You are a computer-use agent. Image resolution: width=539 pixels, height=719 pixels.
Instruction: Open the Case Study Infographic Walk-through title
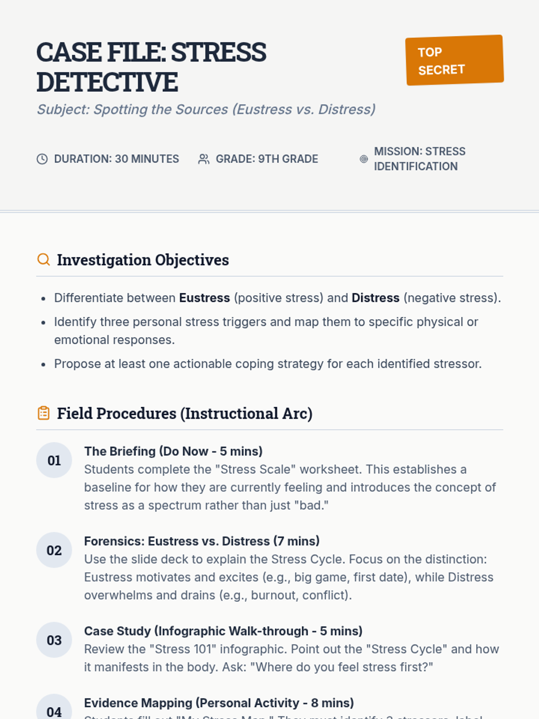click(223, 631)
